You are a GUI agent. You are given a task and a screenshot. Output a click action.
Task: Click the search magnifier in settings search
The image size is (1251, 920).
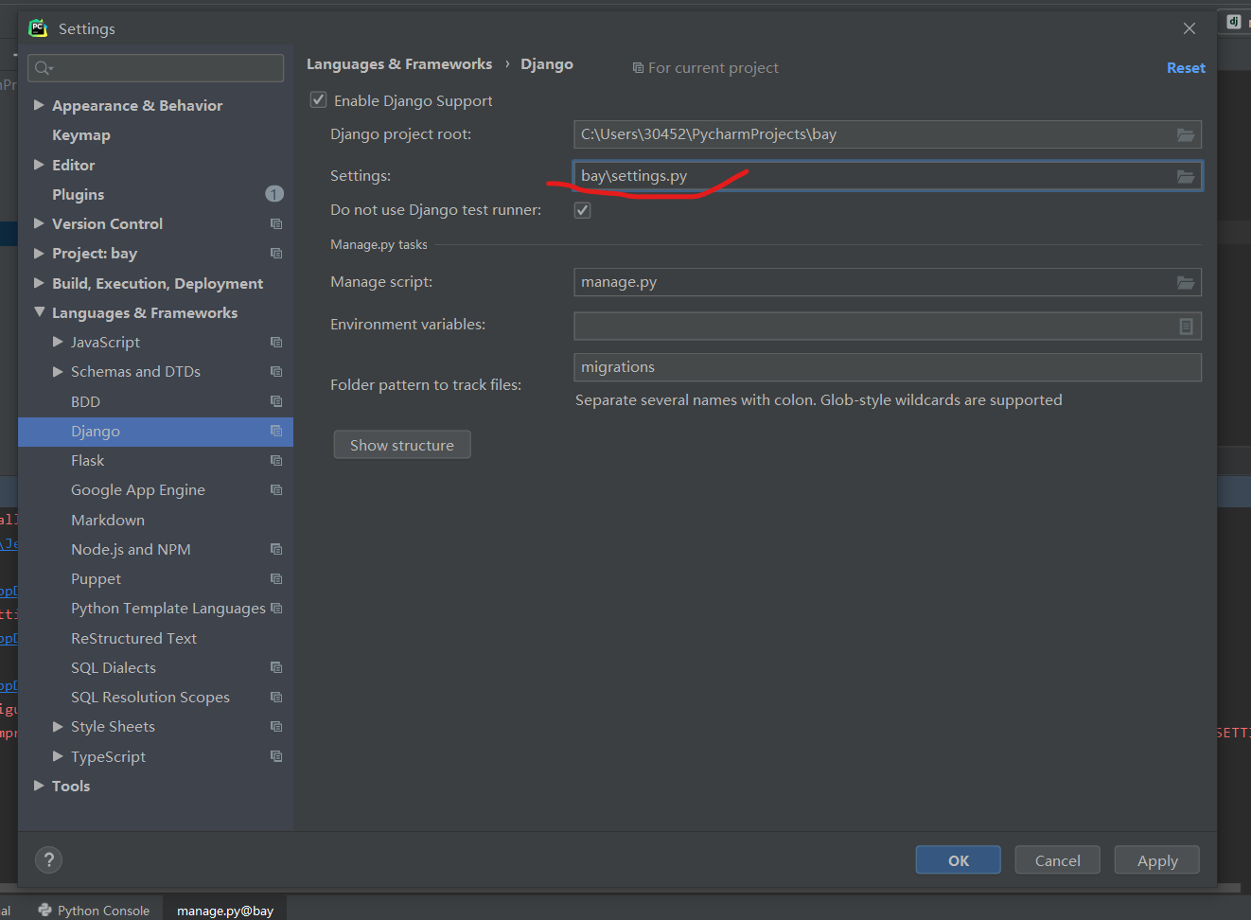coord(43,67)
